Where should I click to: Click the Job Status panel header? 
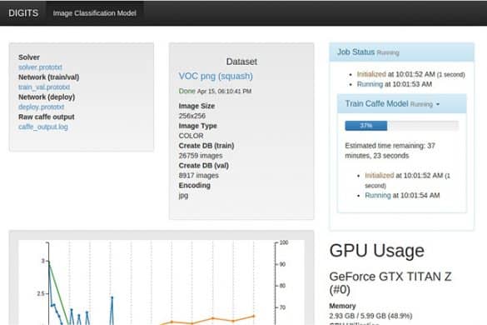click(401, 52)
